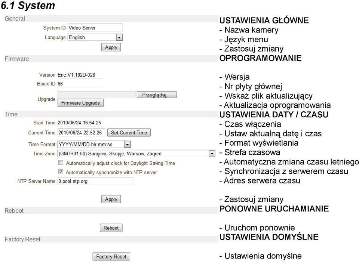Disable automatic NTP server synchronization checkbox
Viewport: 359px width, 263px height.
61,172
